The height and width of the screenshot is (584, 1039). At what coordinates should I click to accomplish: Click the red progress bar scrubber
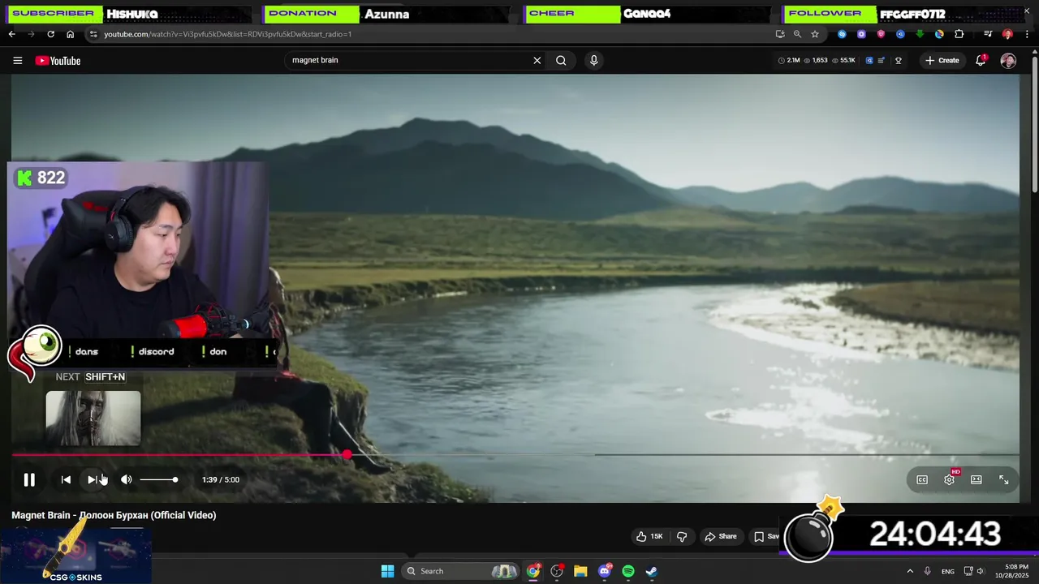point(347,455)
